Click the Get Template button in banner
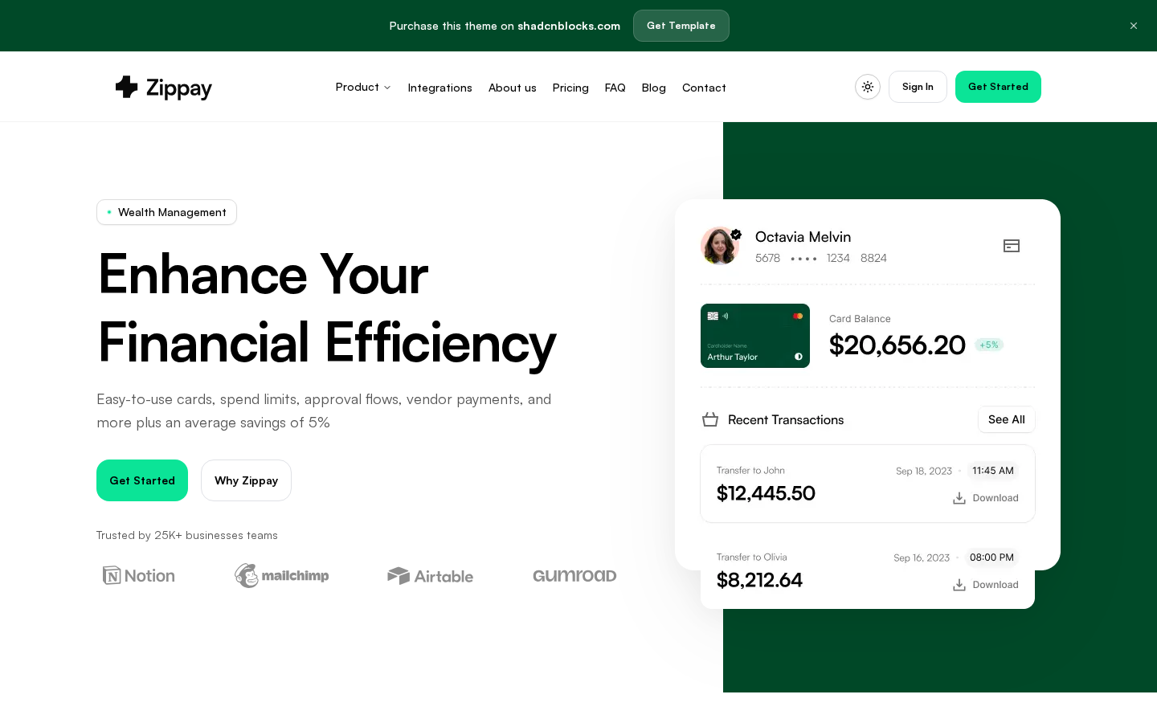Screen dimensions: 1157x723 click(x=681, y=26)
